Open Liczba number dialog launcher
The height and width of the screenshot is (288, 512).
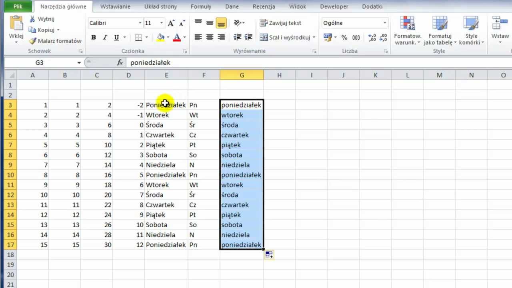pos(386,51)
